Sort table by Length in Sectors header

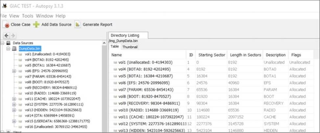[245, 55]
